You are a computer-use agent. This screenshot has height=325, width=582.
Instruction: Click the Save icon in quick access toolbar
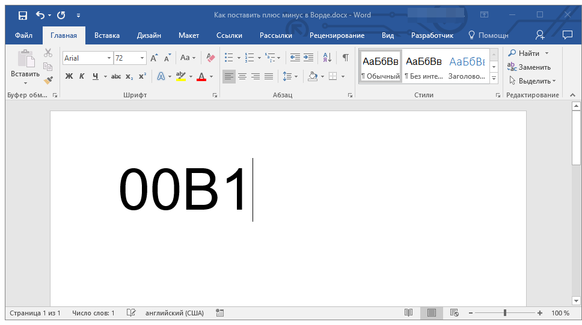[x=22, y=15]
